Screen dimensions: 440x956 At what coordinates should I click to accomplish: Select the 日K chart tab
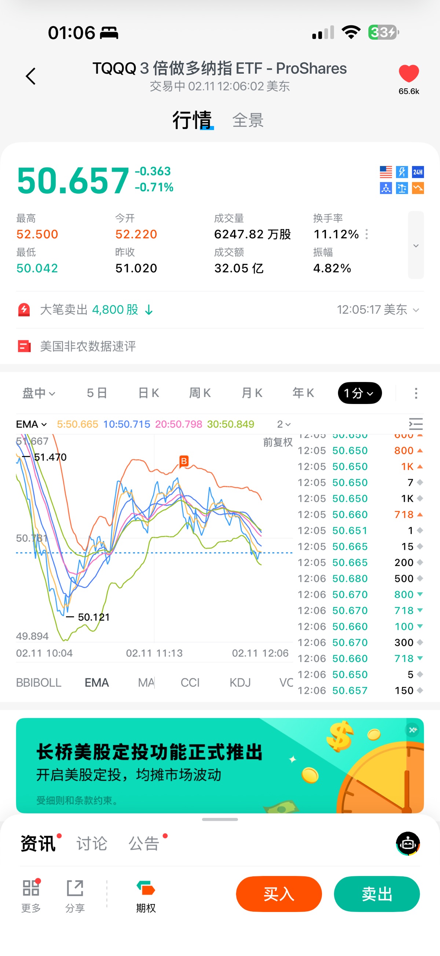coord(148,393)
